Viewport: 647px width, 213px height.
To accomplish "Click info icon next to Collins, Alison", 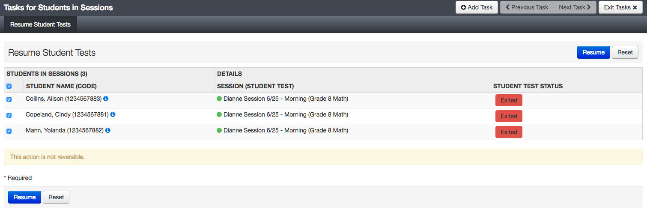I will tap(106, 99).
